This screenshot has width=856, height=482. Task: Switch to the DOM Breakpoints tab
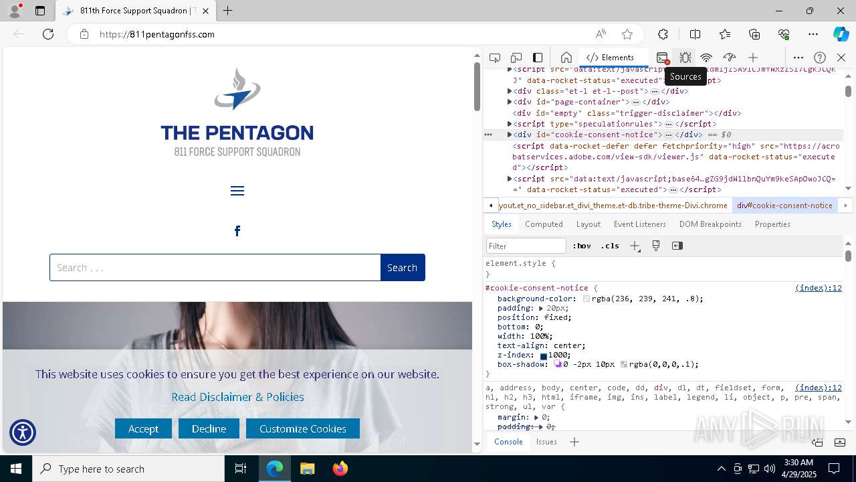point(710,224)
